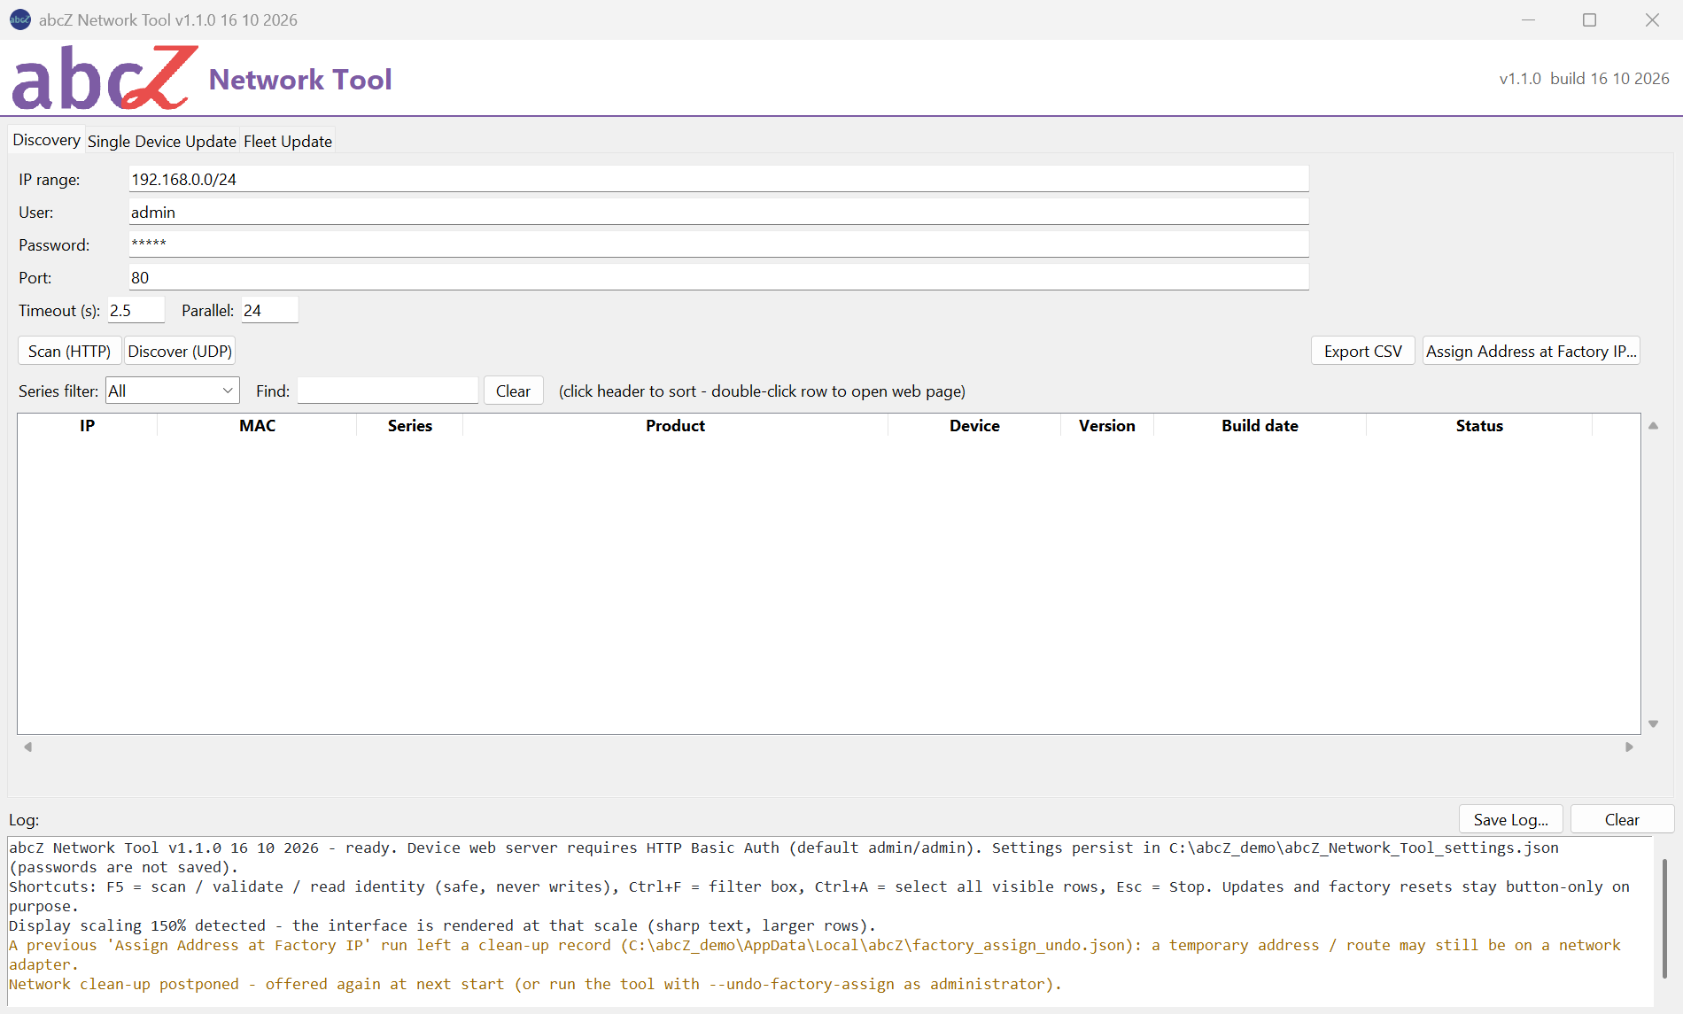Start Scan (HTTP)

pyautogui.click(x=69, y=351)
